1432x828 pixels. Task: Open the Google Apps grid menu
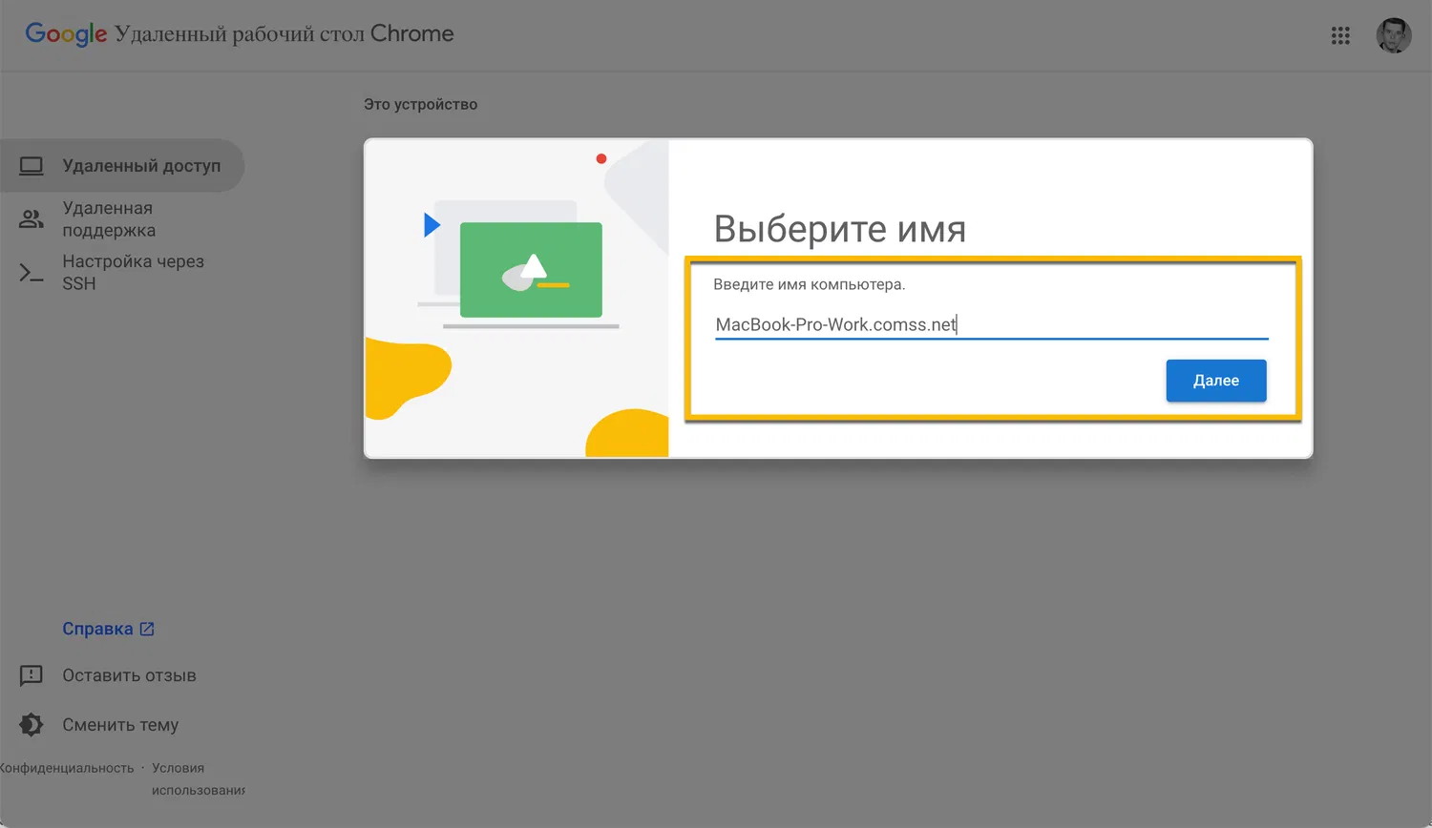coord(1340,35)
